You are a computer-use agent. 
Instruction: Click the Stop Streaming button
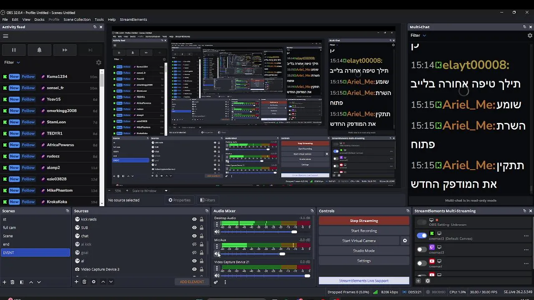pos(364,221)
